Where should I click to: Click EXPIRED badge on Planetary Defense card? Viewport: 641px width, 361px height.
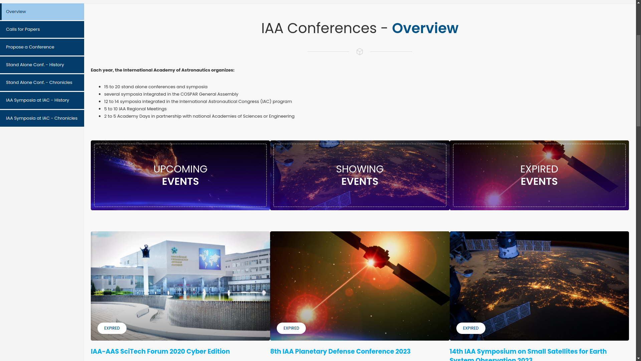point(291,328)
